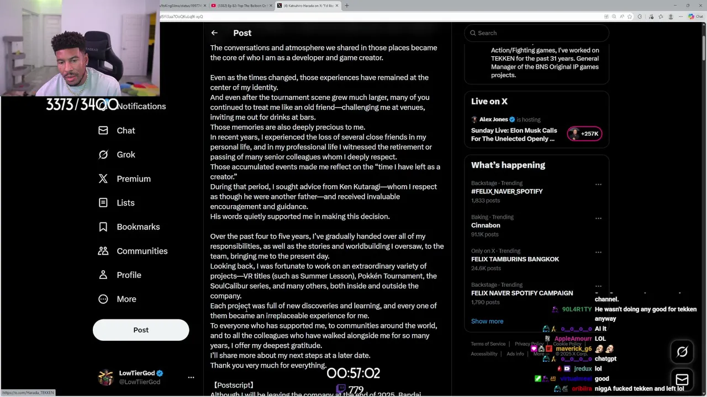Click the jredux chat username
The height and width of the screenshot is (397, 707).
[x=583, y=369]
